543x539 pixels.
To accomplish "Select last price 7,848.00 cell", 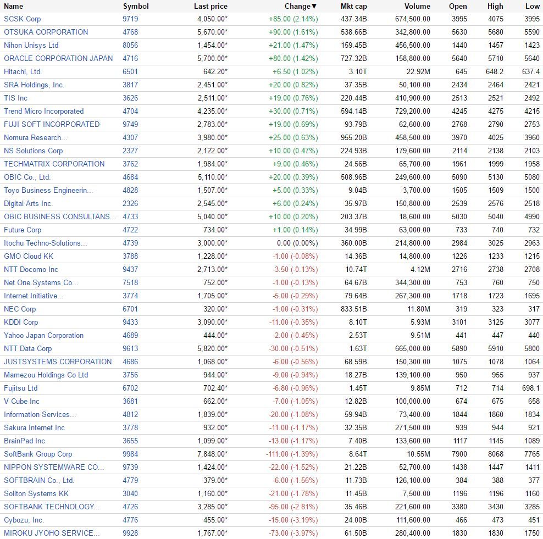I will click(212, 454).
